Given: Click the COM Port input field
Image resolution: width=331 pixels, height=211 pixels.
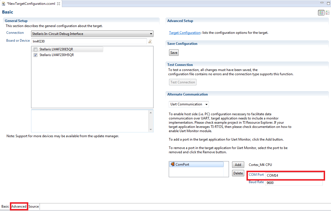Looking at the screenshot, I should point(294,175).
